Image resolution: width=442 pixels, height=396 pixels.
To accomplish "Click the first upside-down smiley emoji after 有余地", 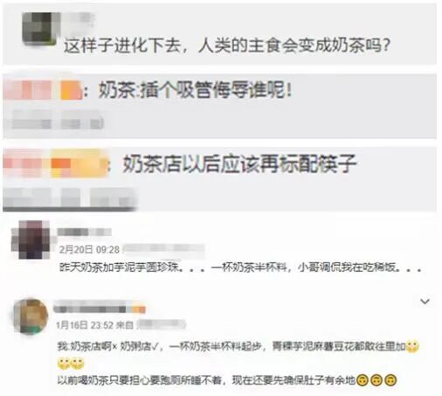I will [363, 380].
